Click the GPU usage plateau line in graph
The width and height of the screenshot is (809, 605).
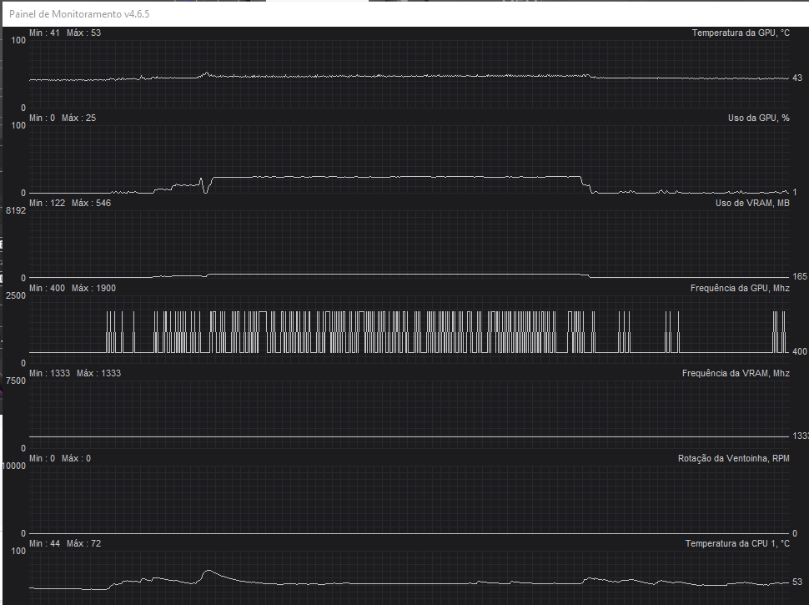pyautogui.click(x=397, y=177)
